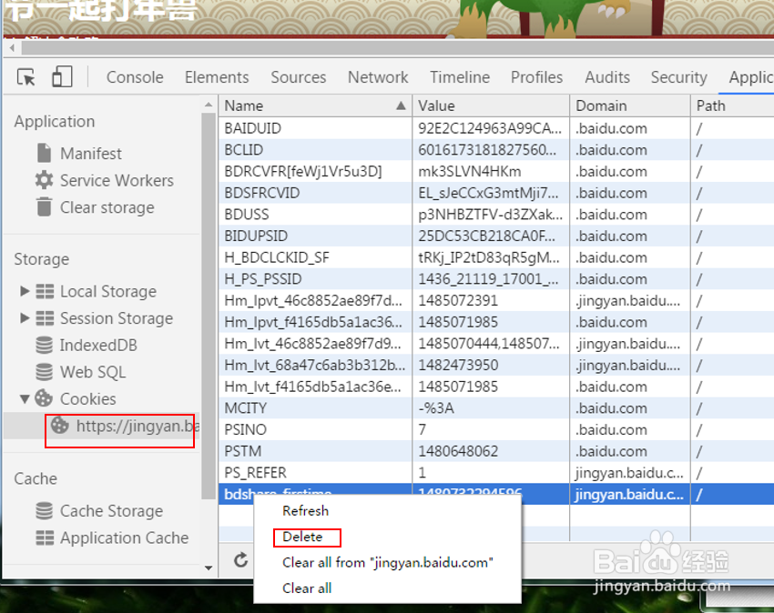This screenshot has width=774, height=613.
Task: Click the Service Workers gear icon
Action: click(x=44, y=180)
